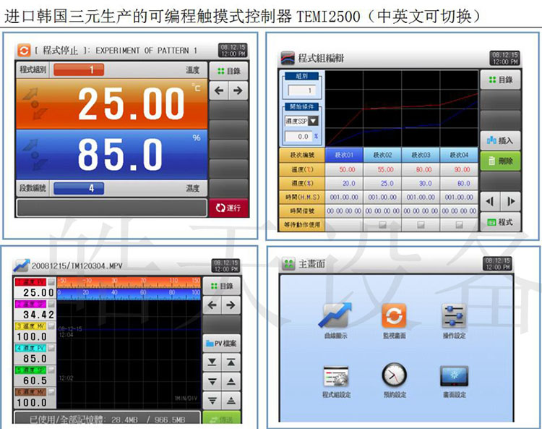This screenshot has height=429, width=542.
Task: Toggle the channel 4 濕度 PV checkbox
Action: coord(51,348)
